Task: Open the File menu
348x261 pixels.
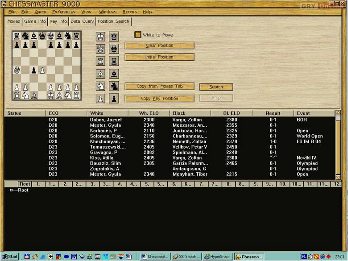Action: (12, 12)
